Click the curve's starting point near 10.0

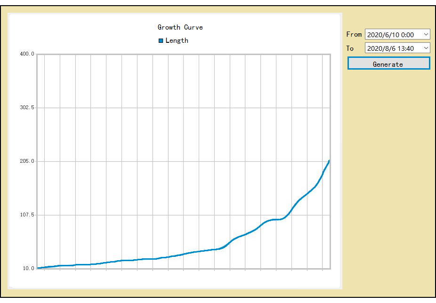pos(39,268)
